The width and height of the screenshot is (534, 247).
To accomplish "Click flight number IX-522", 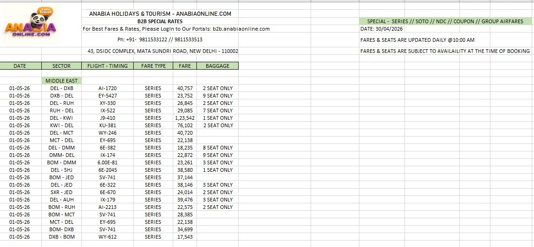I will [x=107, y=110].
